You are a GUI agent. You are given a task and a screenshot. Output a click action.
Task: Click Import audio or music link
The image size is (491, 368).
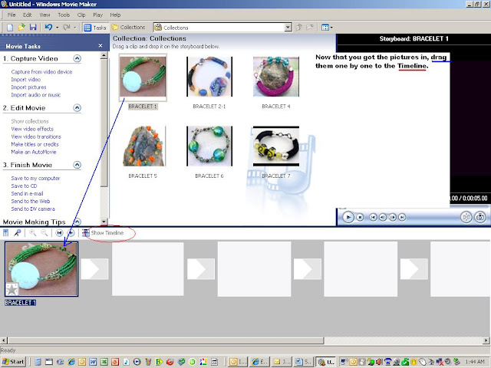coord(36,95)
